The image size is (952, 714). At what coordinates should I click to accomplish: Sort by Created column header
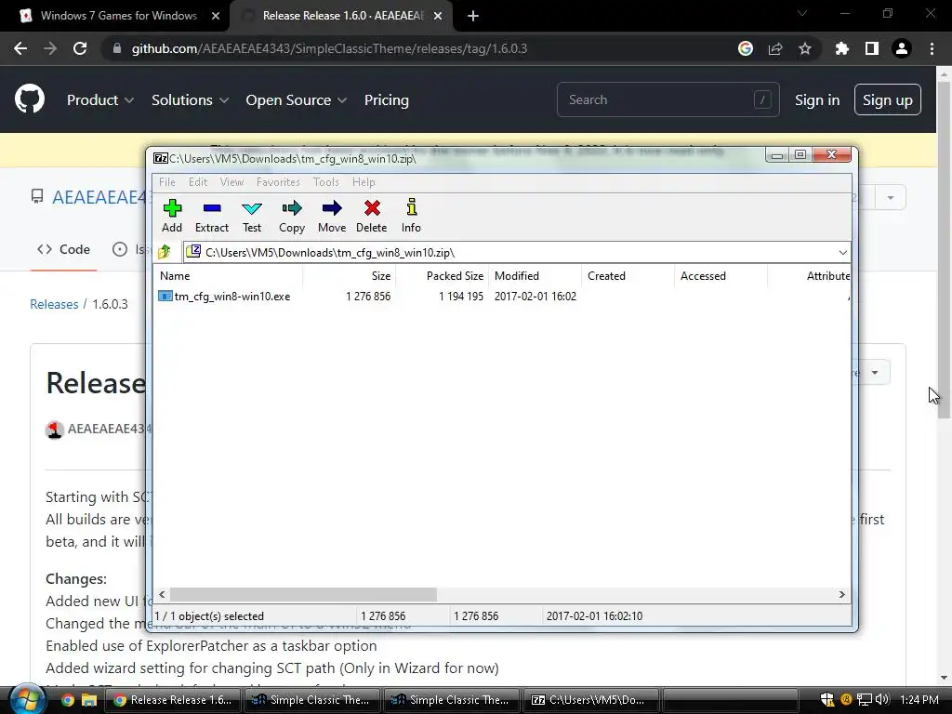628,275
